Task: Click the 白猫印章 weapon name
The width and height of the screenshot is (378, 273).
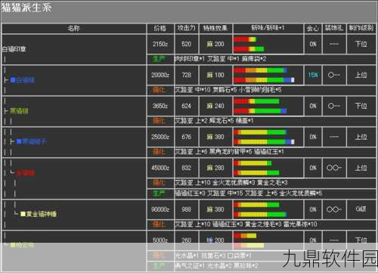Action: point(14,49)
